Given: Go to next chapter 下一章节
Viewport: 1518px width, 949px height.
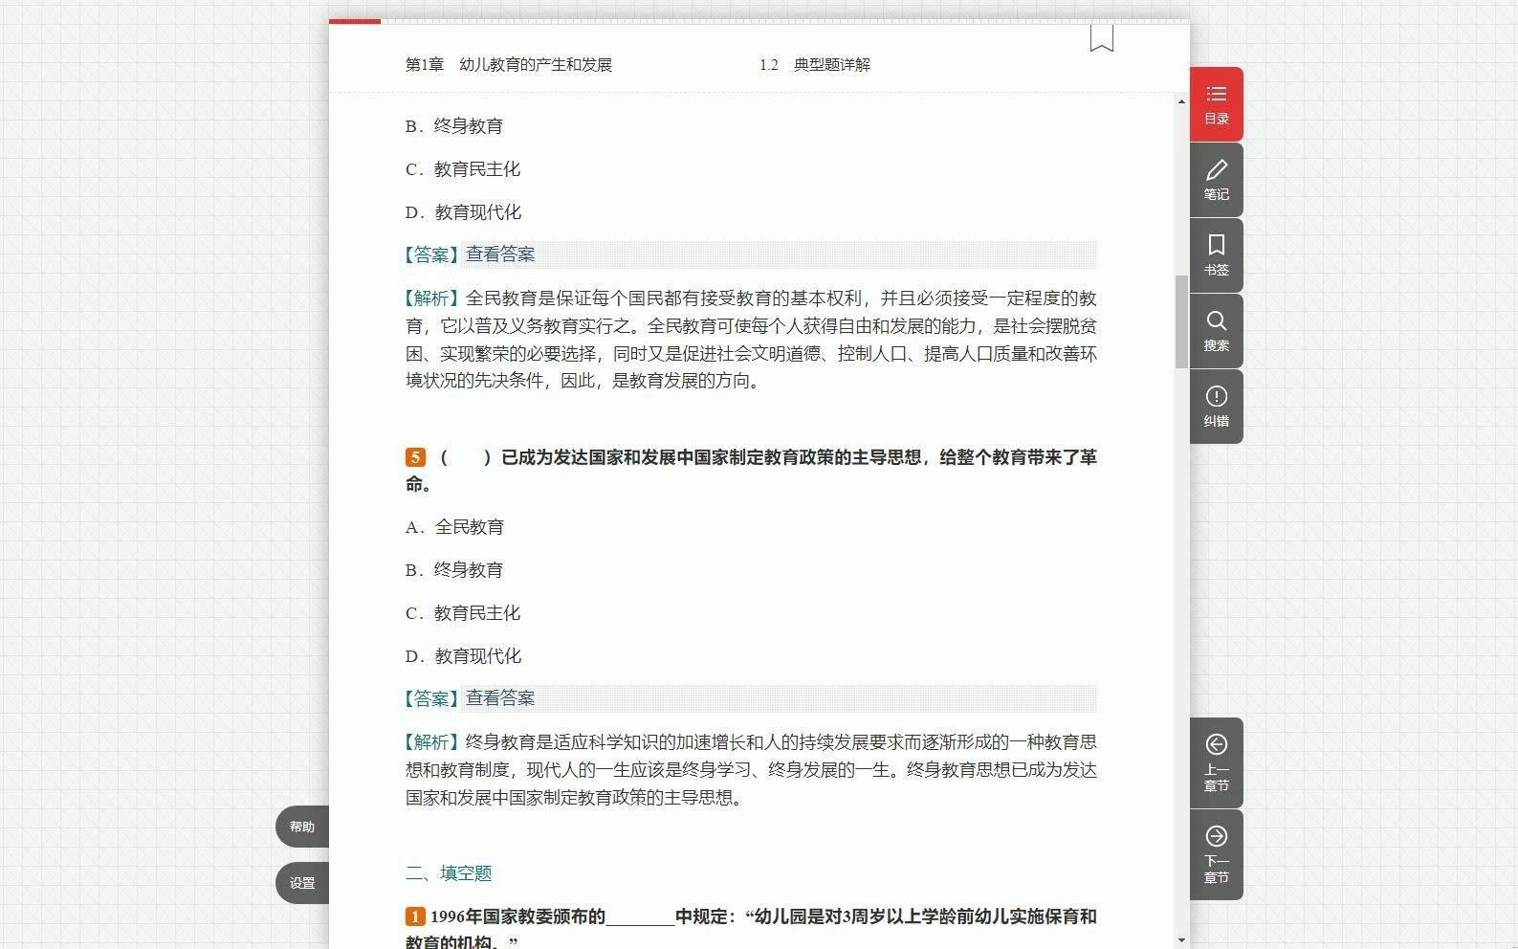Looking at the screenshot, I should (1216, 854).
